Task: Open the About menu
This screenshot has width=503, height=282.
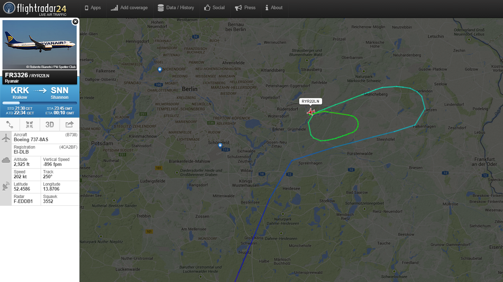Action: [x=274, y=8]
